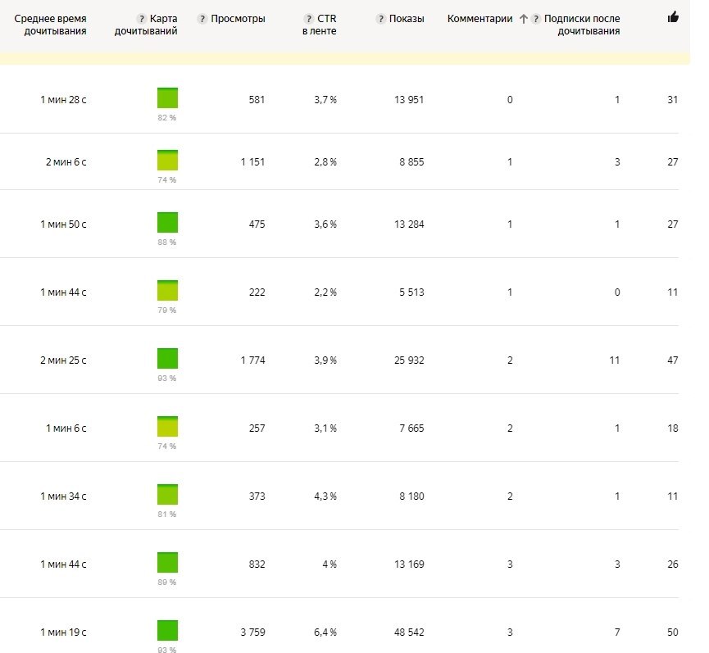Sort by CTR в ленте header
The width and height of the screenshot is (709, 653).
coord(320,25)
